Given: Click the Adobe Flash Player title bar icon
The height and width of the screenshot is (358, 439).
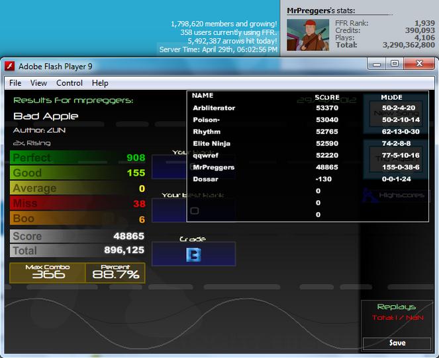Looking at the screenshot, I should coord(10,66).
